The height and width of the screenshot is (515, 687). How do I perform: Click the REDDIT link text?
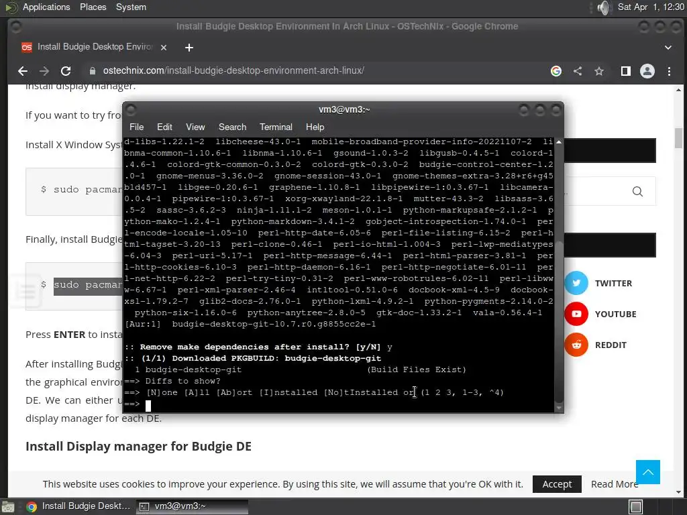click(611, 345)
